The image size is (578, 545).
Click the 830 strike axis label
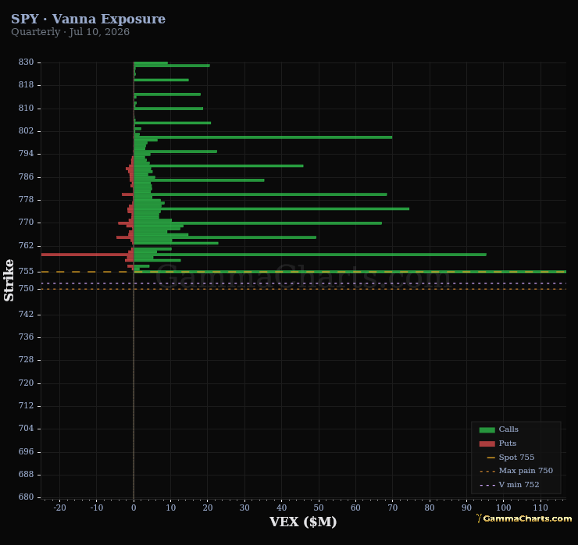click(27, 62)
